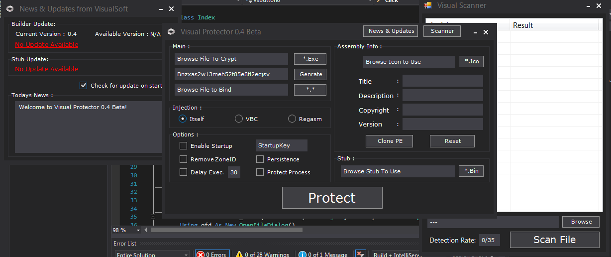The height and width of the screenshot is (257, 611).
Task: Click the Browse File to Bind field
Action: pos(231,90)
